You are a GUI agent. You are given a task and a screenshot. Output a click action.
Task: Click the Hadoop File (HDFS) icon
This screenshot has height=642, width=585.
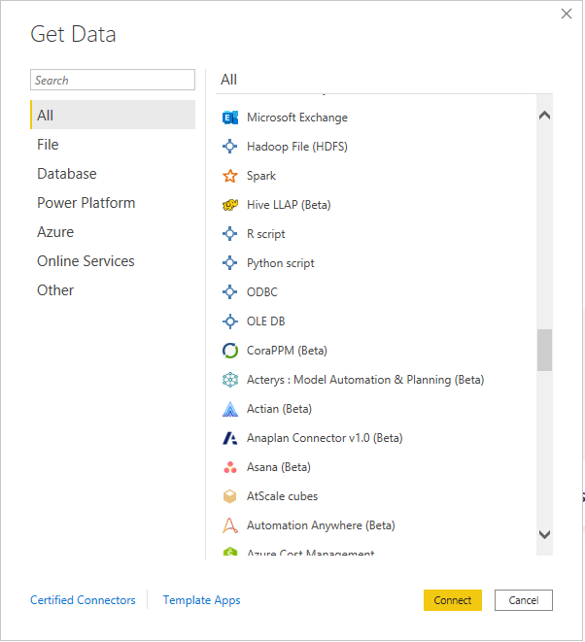pyautogui.click(x=229, y=147)
